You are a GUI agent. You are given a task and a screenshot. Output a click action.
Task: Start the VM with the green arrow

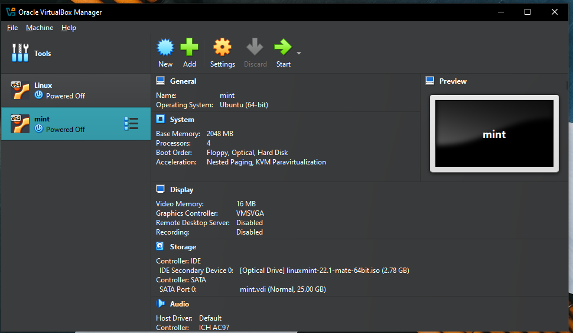[x=283, y=48]
